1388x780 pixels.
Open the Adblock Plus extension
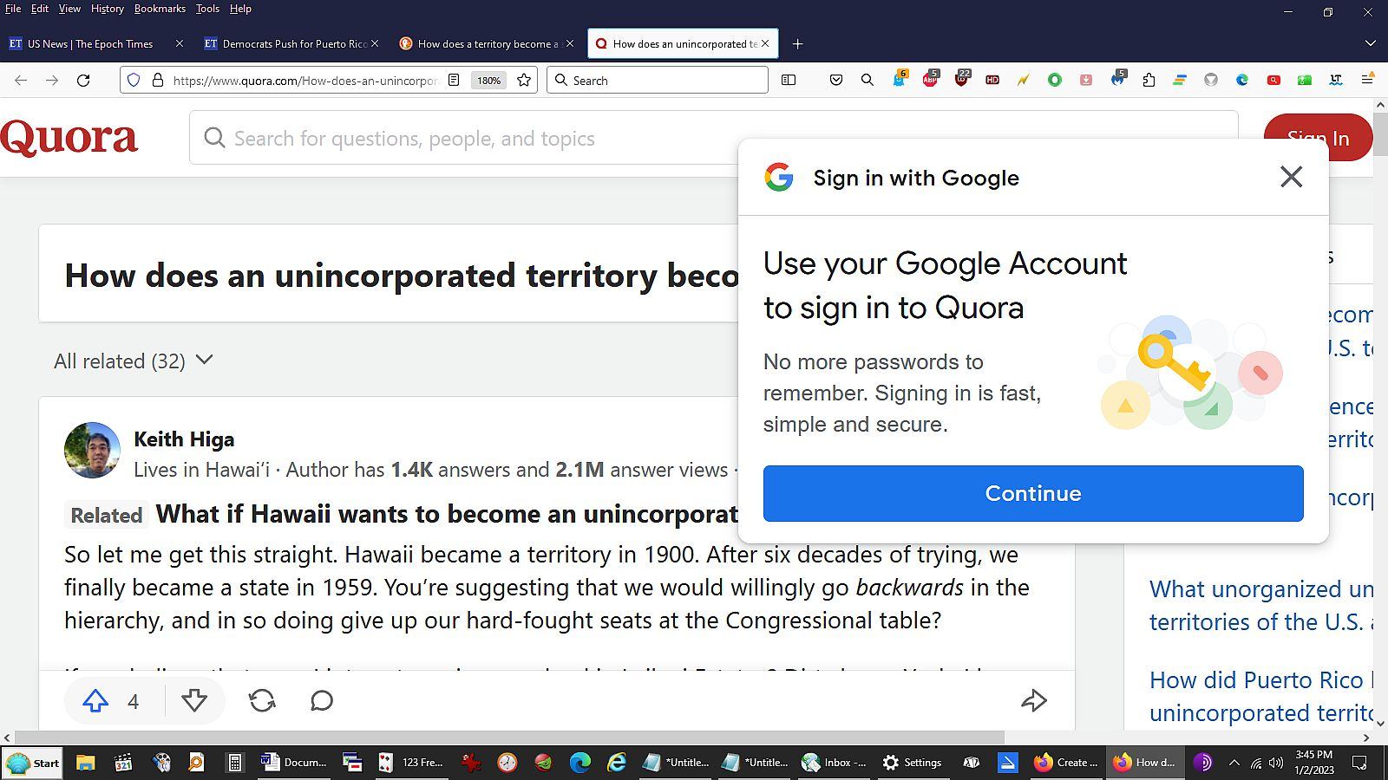[x=931, y=80]
